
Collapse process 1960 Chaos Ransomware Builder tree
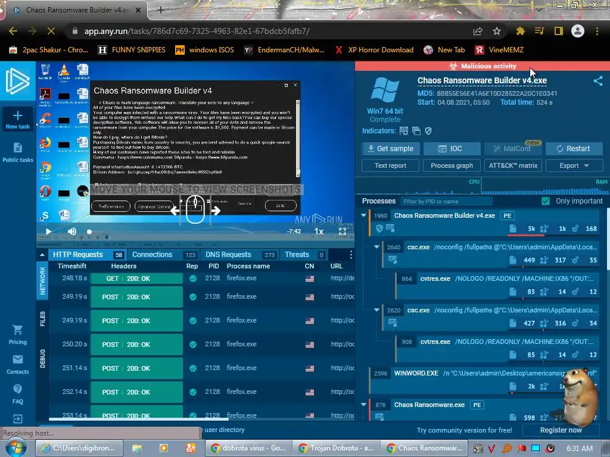click(364, 215)
